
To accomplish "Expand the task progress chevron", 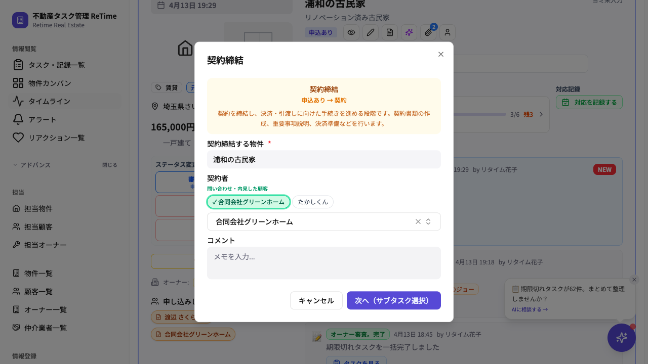I will click(x=541, y=114).
